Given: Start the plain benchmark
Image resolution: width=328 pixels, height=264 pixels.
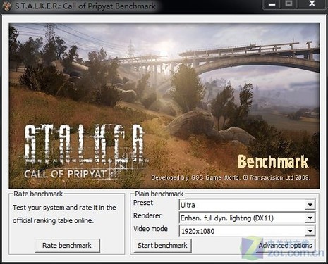Looking at the screenshot, I should [x=162, y=246].
